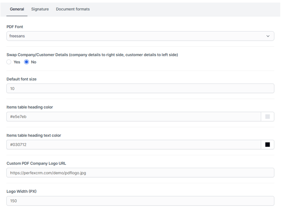Click the PDF Font label

(15, 27)
